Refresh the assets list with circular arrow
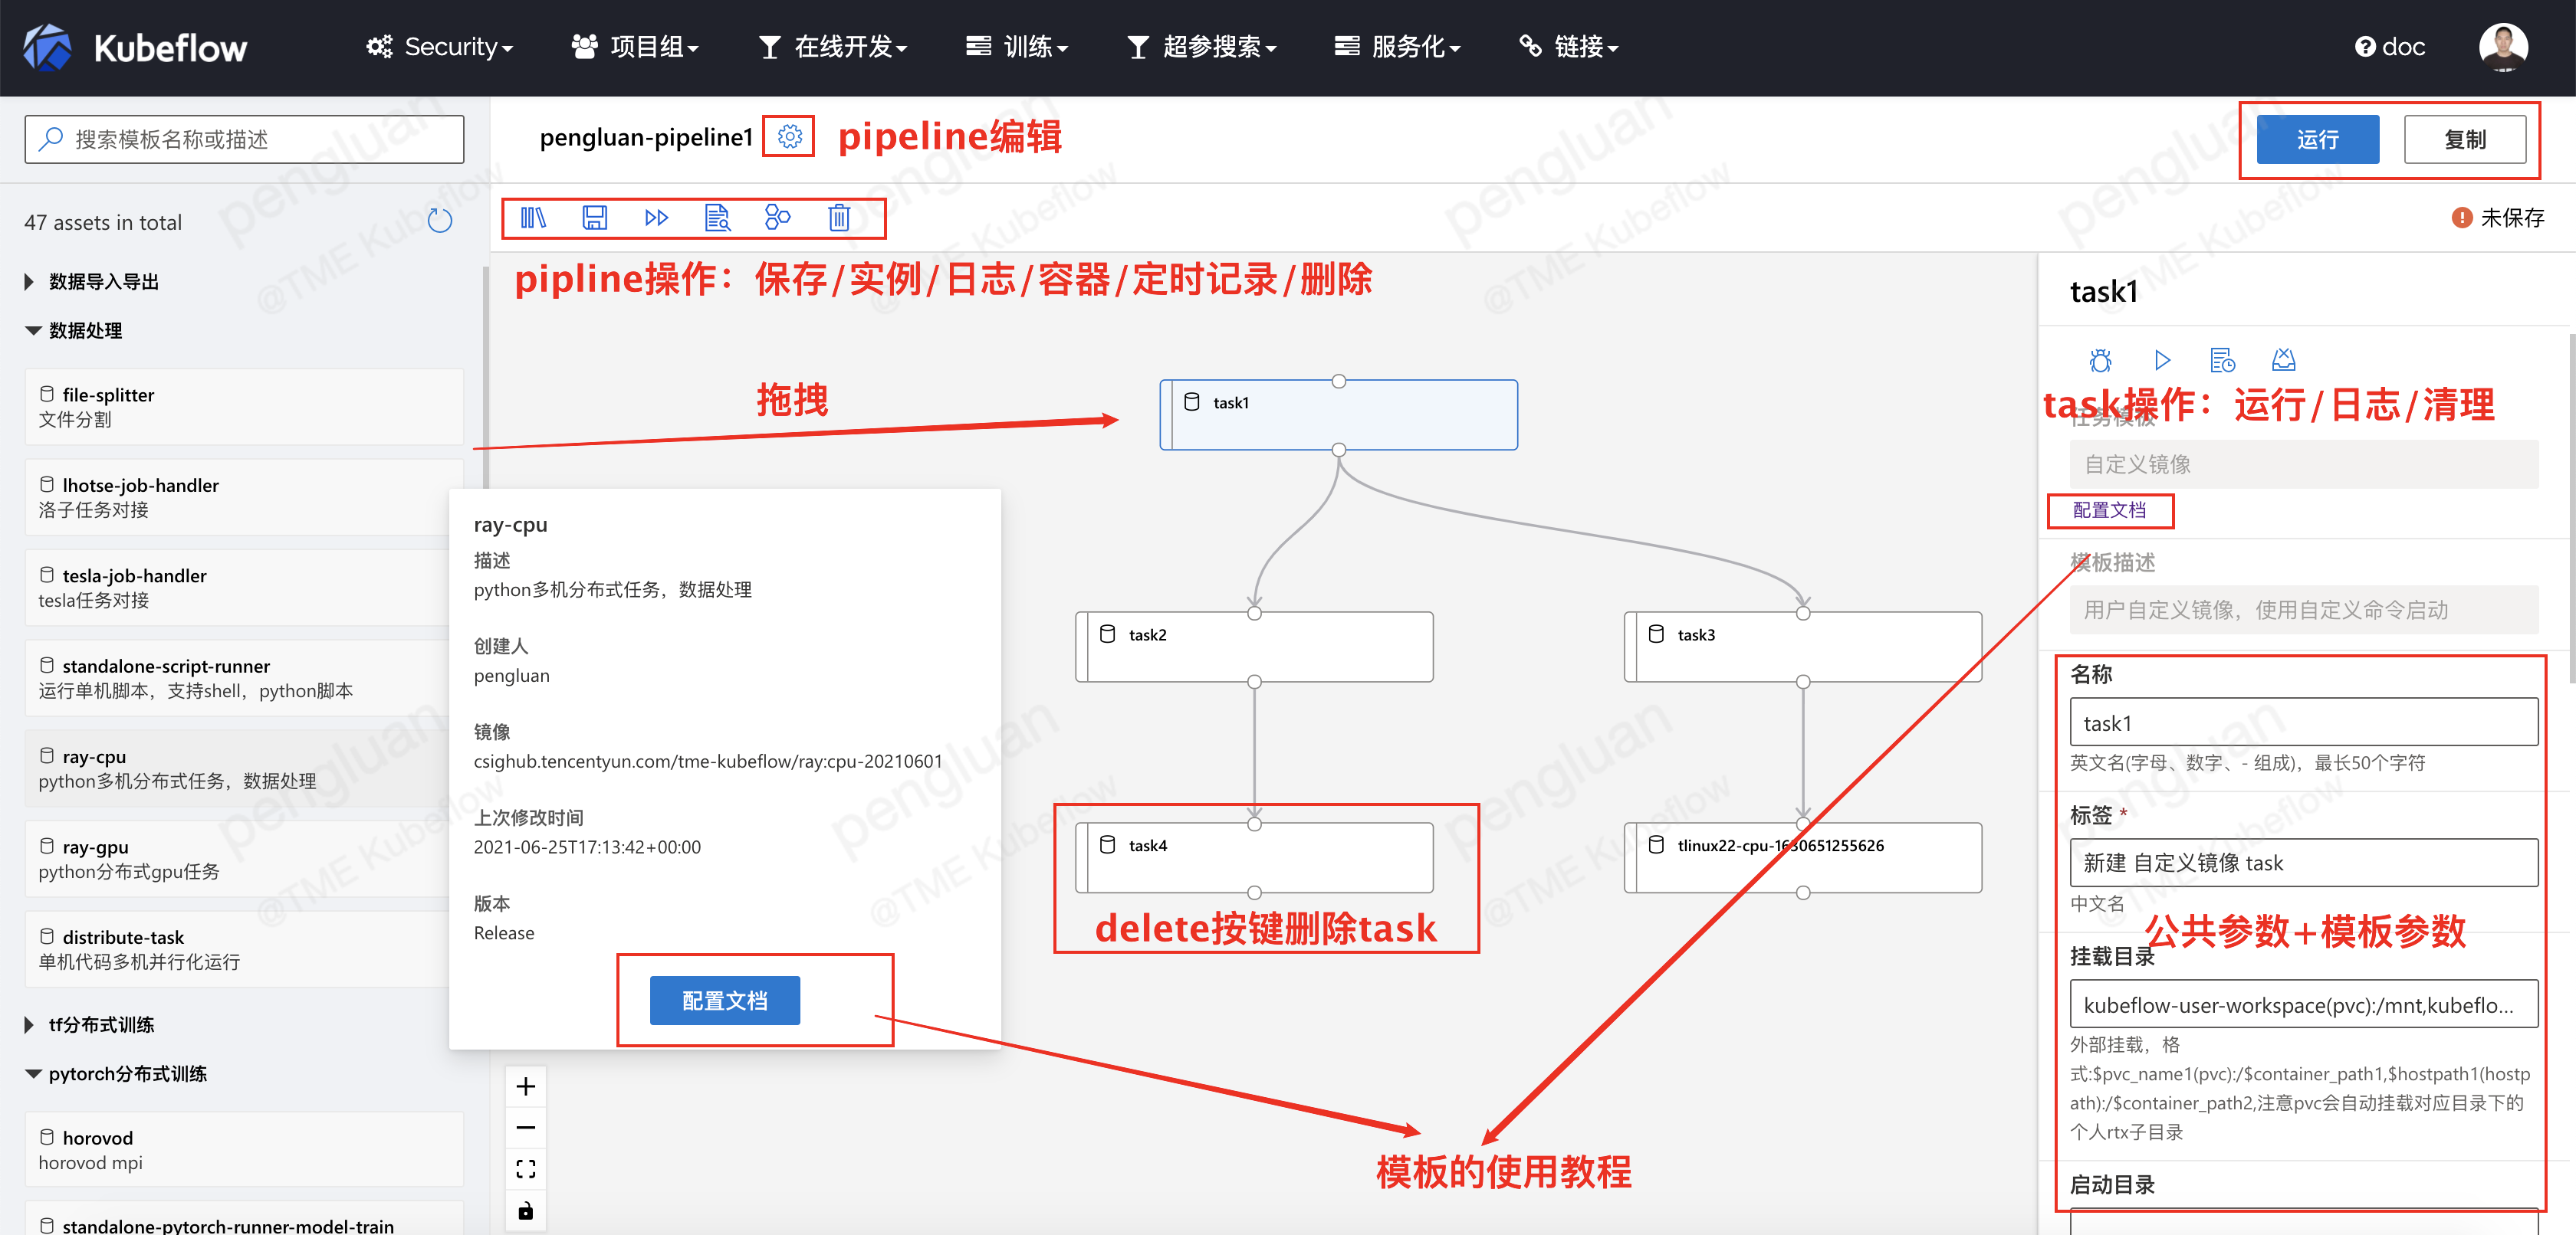 [440, 221]
